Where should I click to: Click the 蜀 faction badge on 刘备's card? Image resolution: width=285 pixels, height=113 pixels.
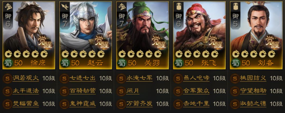tap(235, 63)
